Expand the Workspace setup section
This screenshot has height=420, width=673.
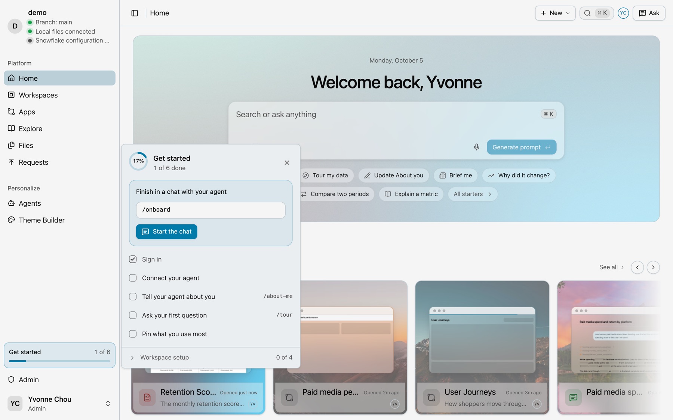[210, 357]
